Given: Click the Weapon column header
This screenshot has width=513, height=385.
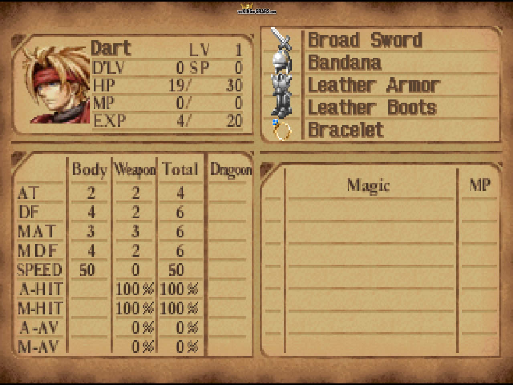Looking at the screenshot, I should tap(135, 169).
